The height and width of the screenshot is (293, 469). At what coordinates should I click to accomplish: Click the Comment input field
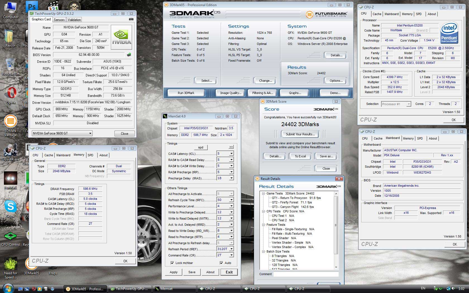[x=306, y=274]
